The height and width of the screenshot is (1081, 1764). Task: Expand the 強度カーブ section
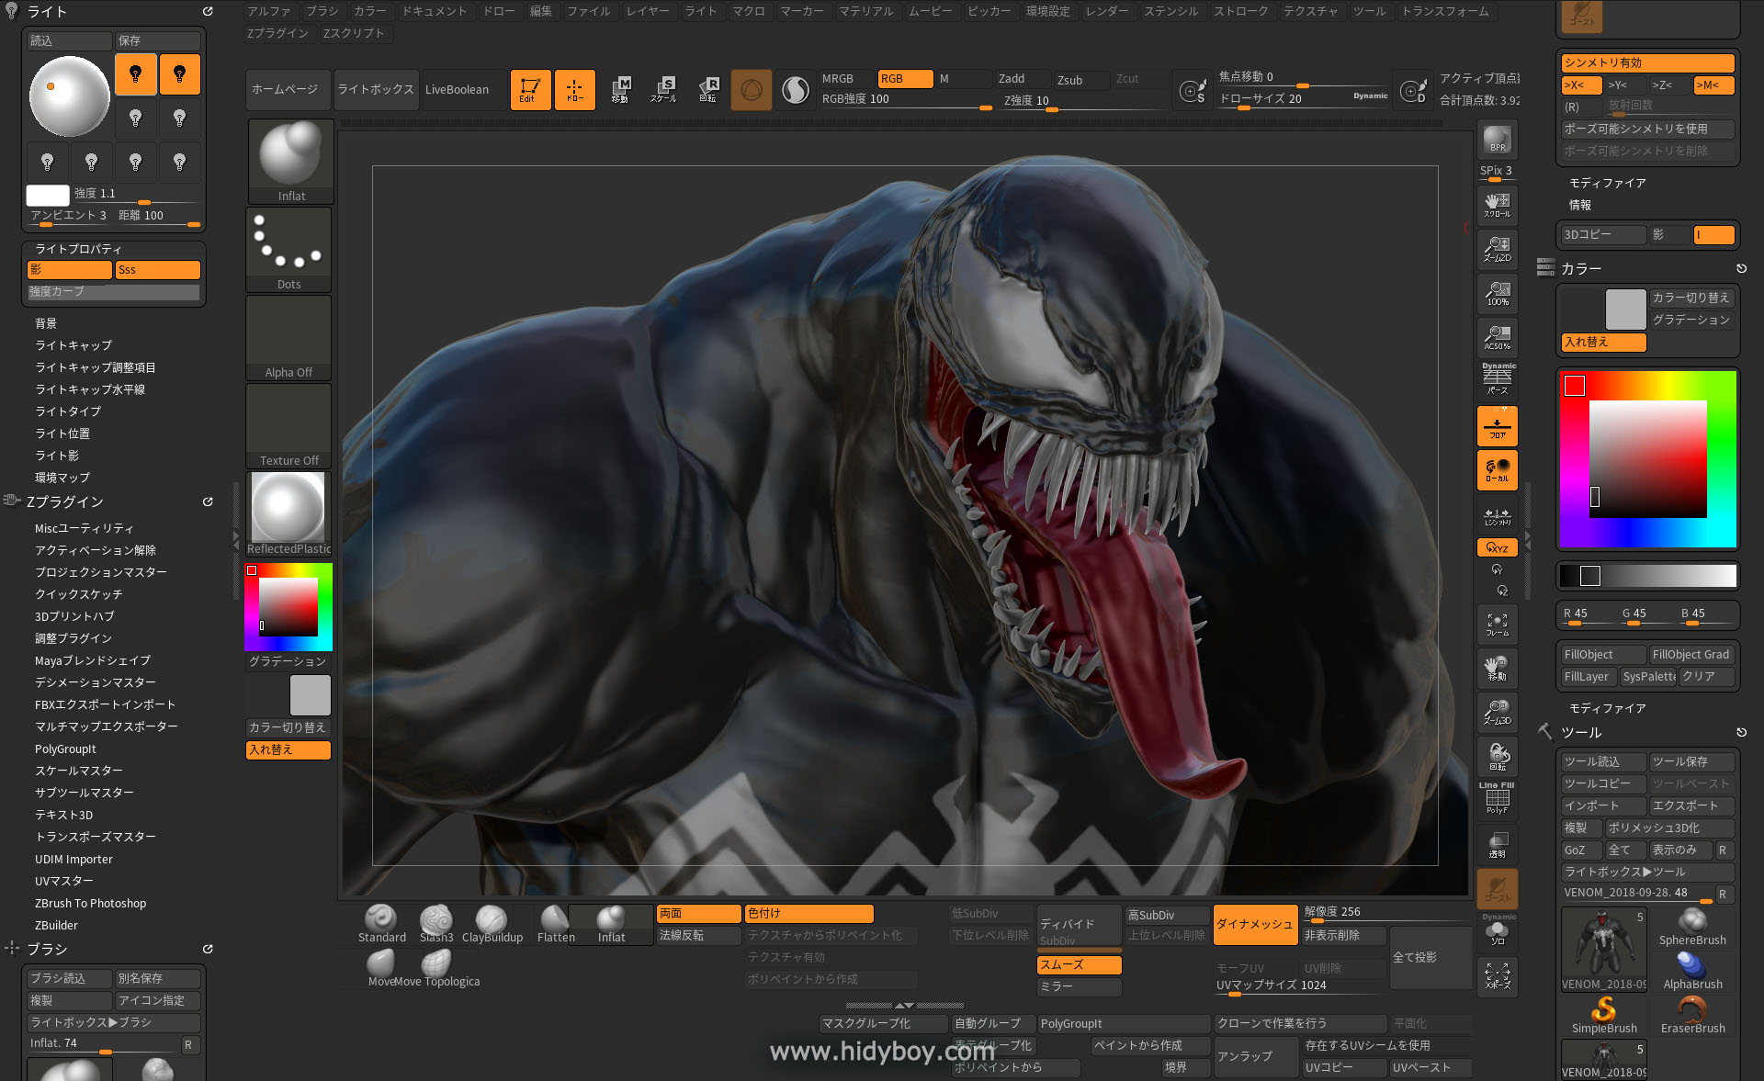click(113, 292)
